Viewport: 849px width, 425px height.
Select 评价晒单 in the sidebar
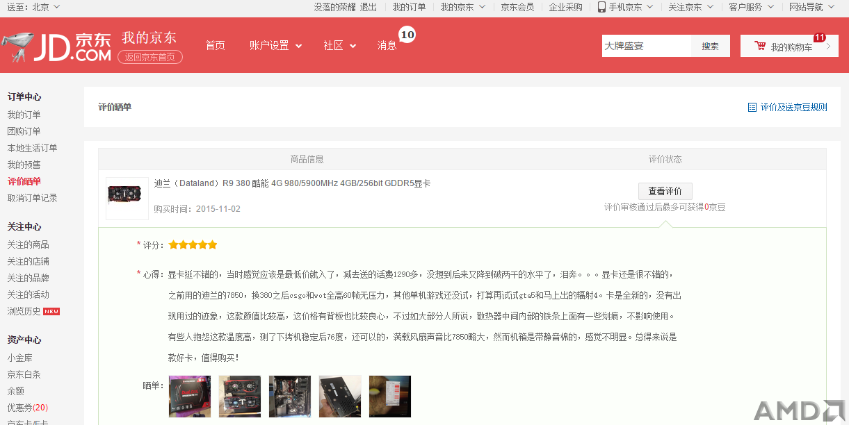click(24, 181)
